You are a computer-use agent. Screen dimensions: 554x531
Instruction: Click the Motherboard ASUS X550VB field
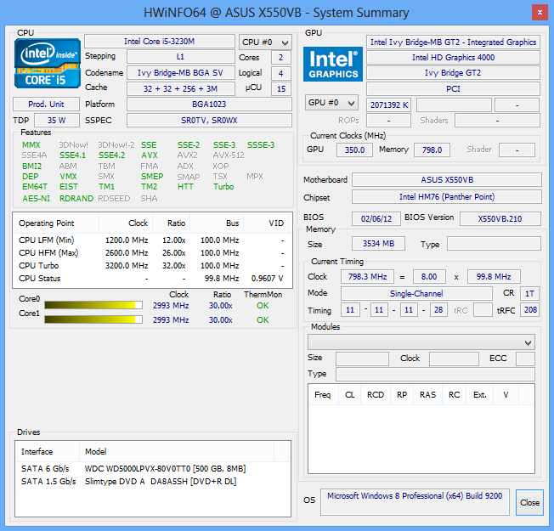point(447,180)
